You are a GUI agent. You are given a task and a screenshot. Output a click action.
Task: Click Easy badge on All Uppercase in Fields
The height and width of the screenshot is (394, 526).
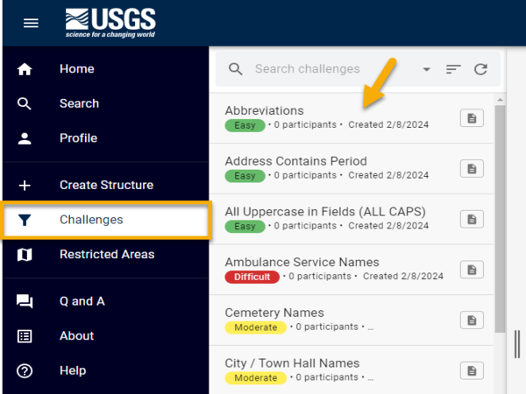point(245,227)
